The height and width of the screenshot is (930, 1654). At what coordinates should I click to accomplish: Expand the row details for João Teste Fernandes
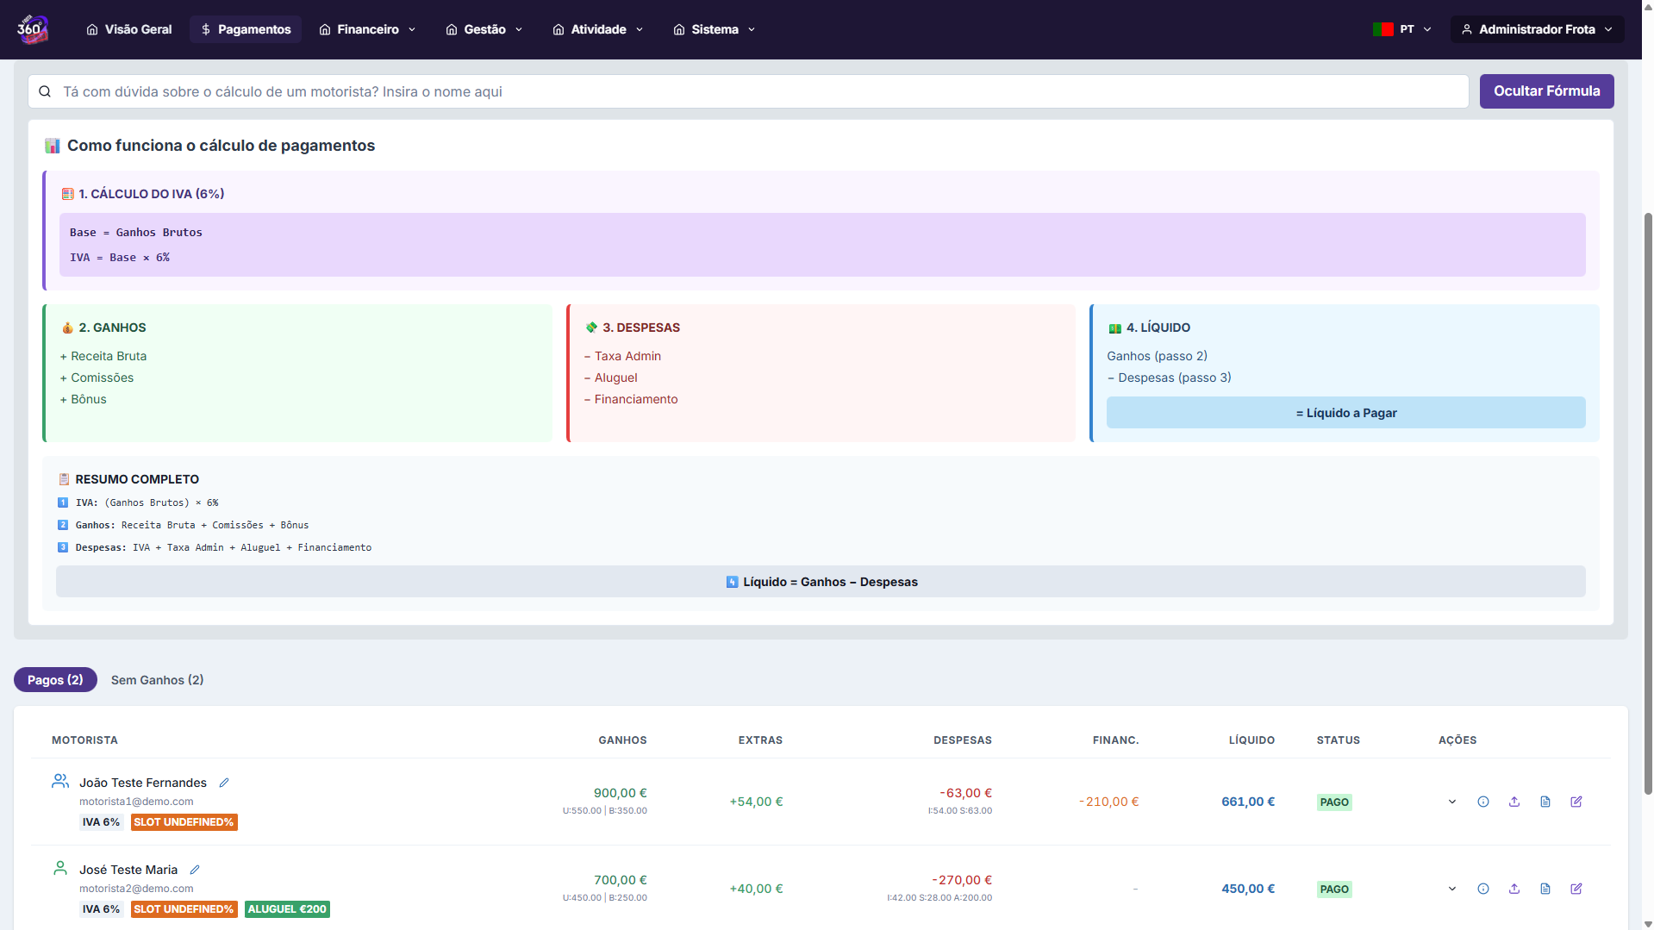coord(1451,802)
